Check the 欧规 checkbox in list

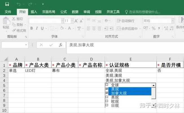coord(107,101)
